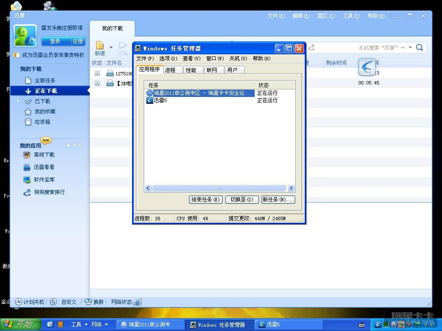Select the 应用程序 tab
Image resolution: width=442 pixels, height=331 pixels.
pos(149,69)
